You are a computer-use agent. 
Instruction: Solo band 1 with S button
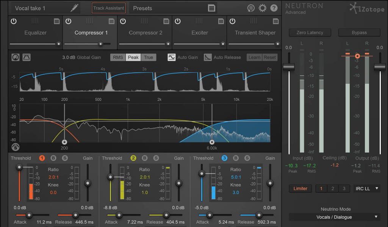tap(65, 158)
